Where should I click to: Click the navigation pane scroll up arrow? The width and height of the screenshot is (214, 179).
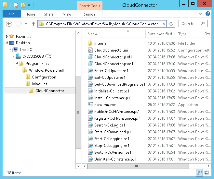tap(78, 33)
